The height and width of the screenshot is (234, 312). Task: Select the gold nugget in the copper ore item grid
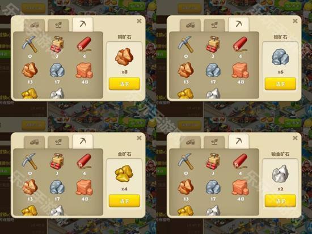click(29, 93)
